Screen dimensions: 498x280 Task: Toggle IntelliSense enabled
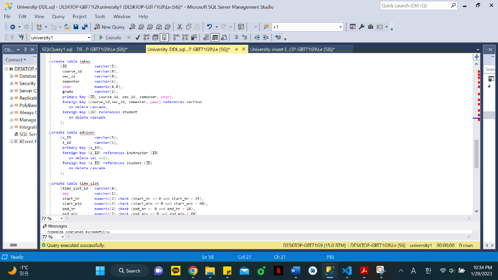(164, 37)
